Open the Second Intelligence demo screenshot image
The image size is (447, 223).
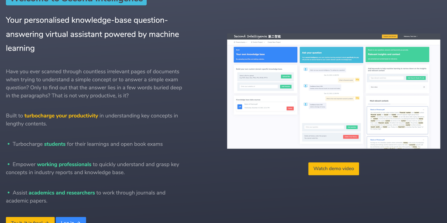(334, 91)
